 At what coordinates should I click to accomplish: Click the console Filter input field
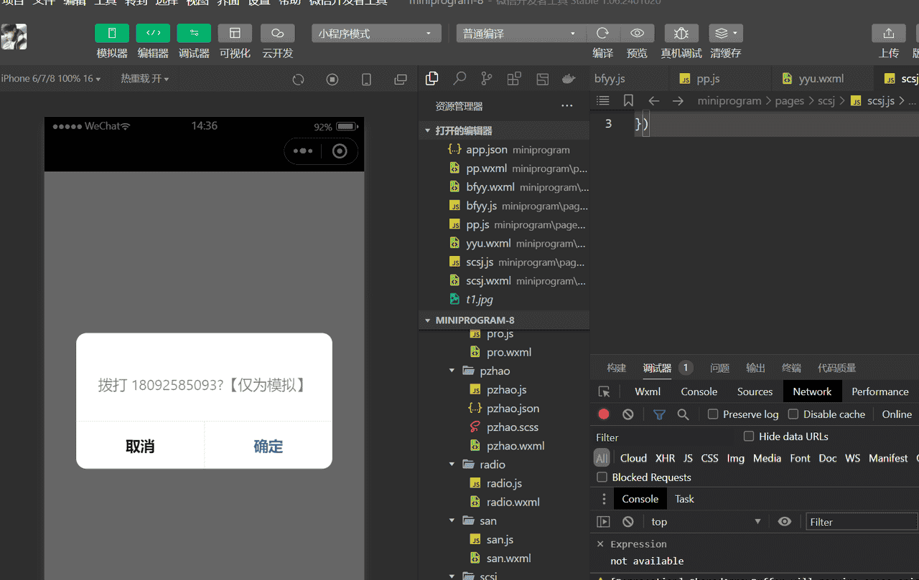pyautogui.click(x=861, y=522)
